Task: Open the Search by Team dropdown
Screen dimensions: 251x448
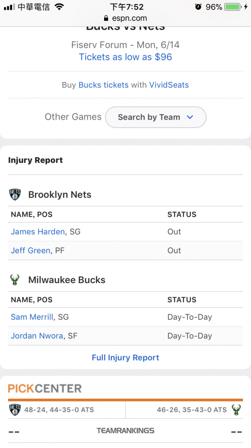Action: click(155, 117)
